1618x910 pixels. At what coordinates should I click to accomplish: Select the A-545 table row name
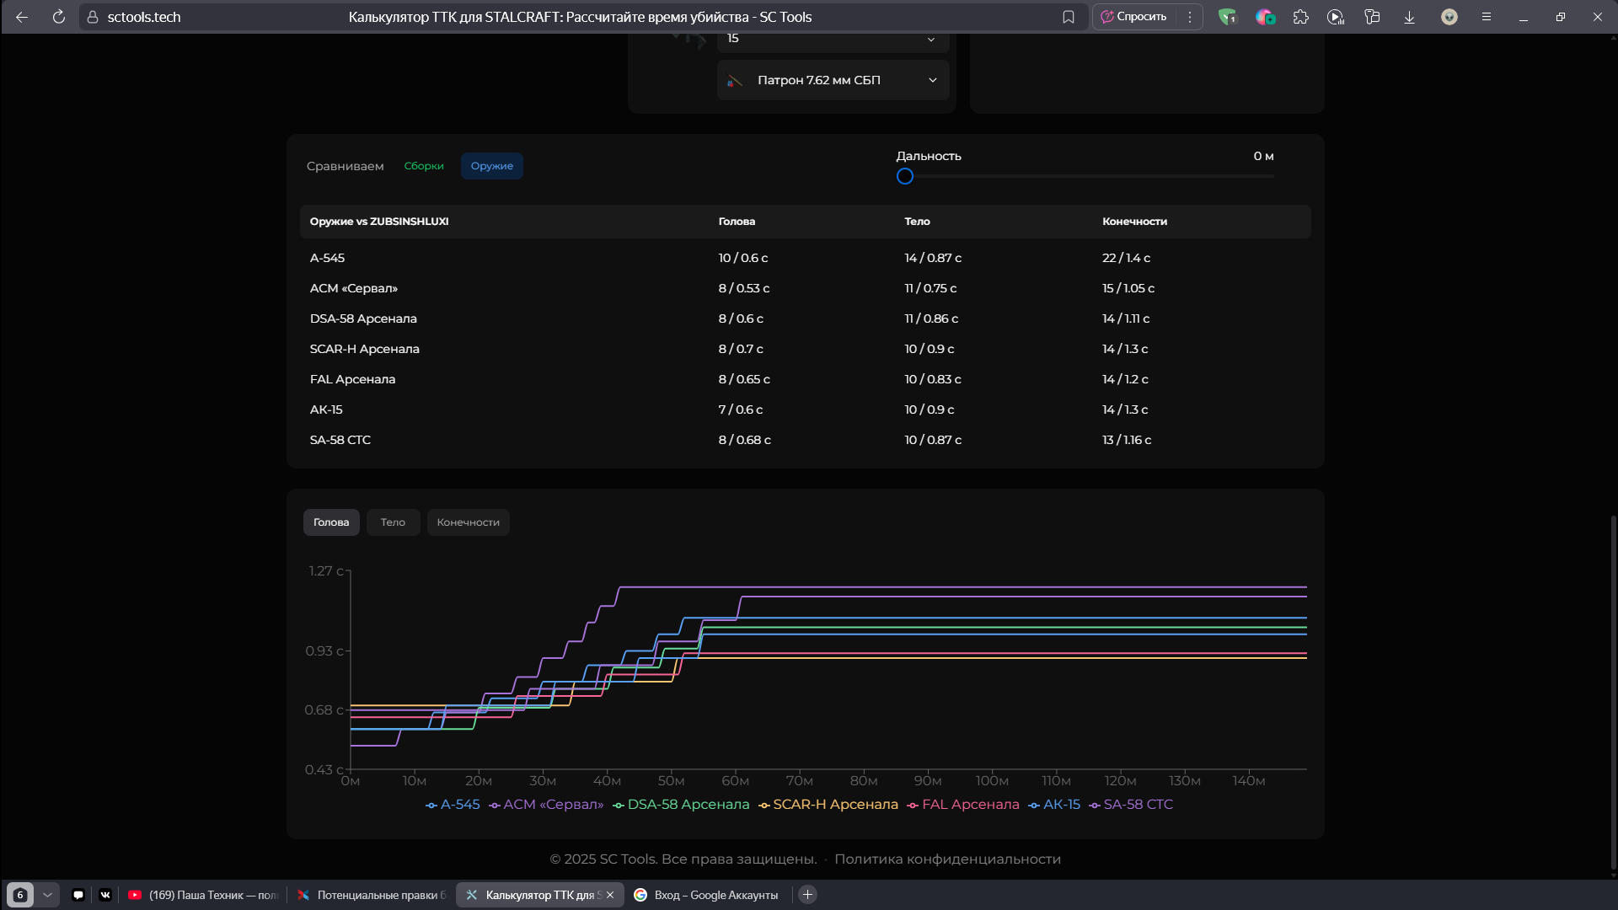coord(327,258)
